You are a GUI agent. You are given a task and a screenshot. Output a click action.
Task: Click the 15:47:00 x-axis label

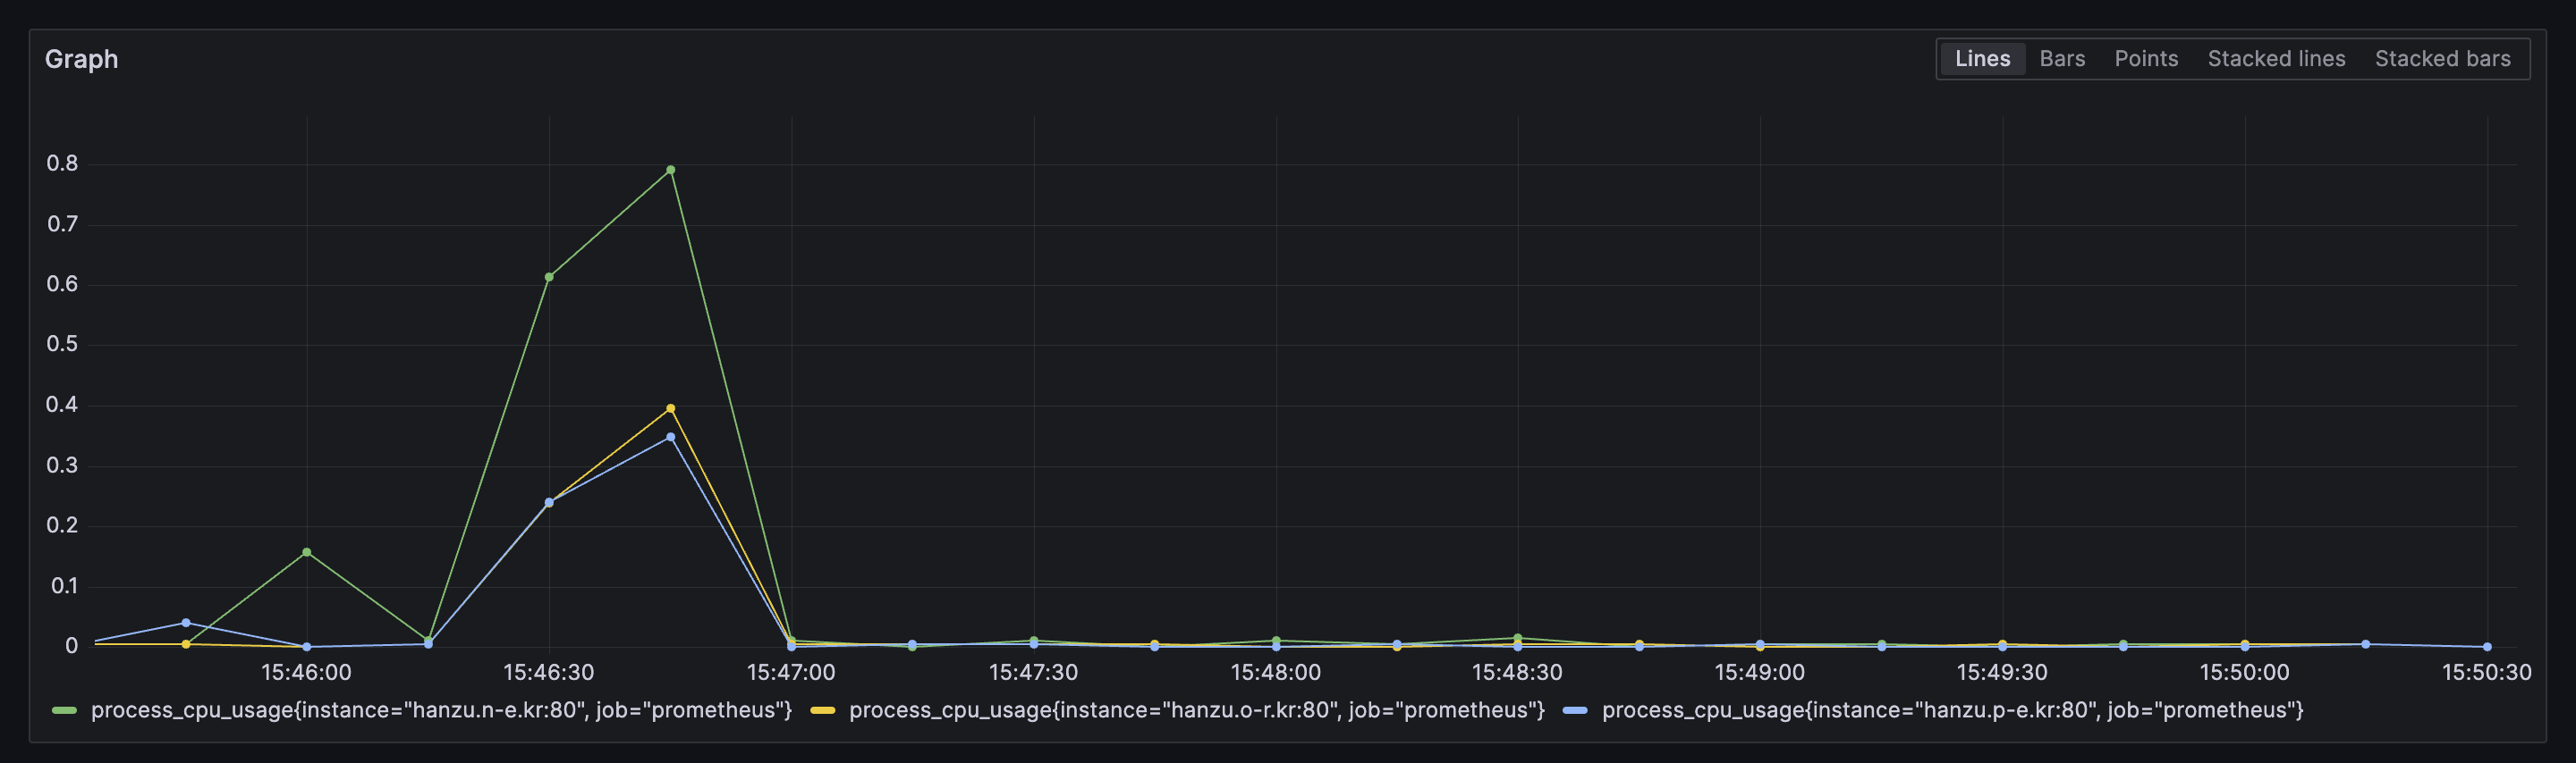point(791,672)
